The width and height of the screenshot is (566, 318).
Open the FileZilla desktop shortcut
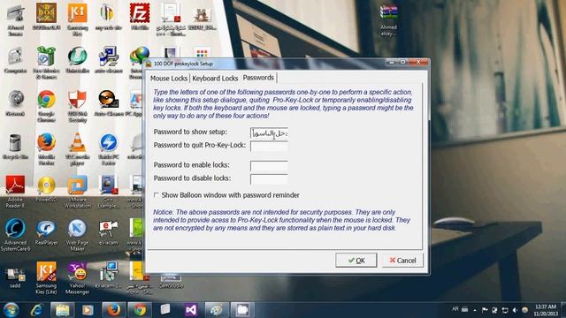point(140,17)
